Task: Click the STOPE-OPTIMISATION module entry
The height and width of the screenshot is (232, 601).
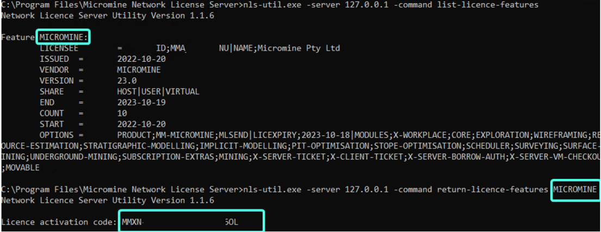Action: [x=417, y=146]
